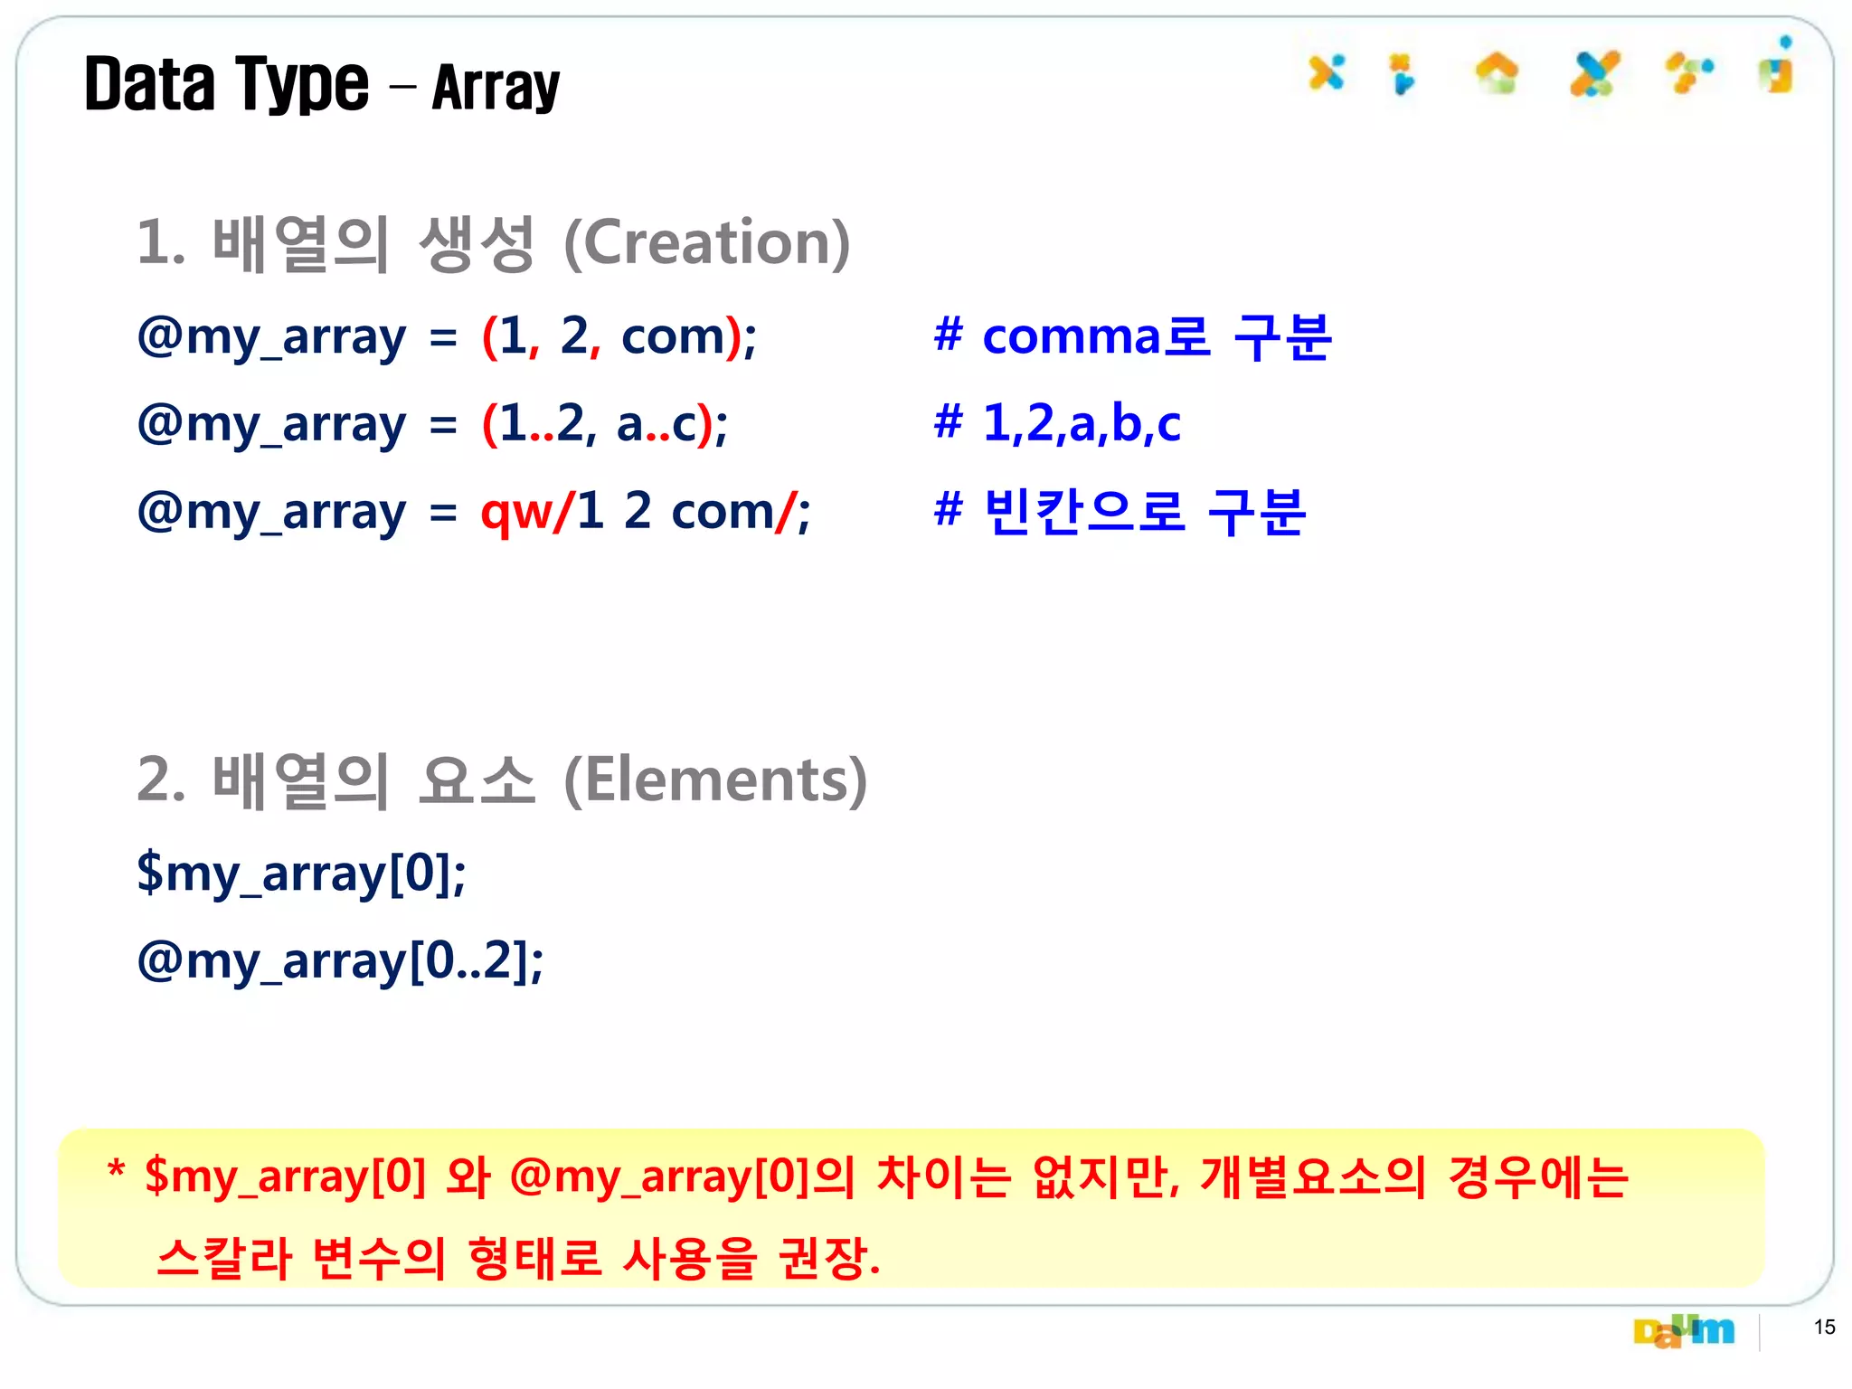Click code '$my_array[0];'
1852x1389 pixels.
pyautogui.click(x=301, y=874)
